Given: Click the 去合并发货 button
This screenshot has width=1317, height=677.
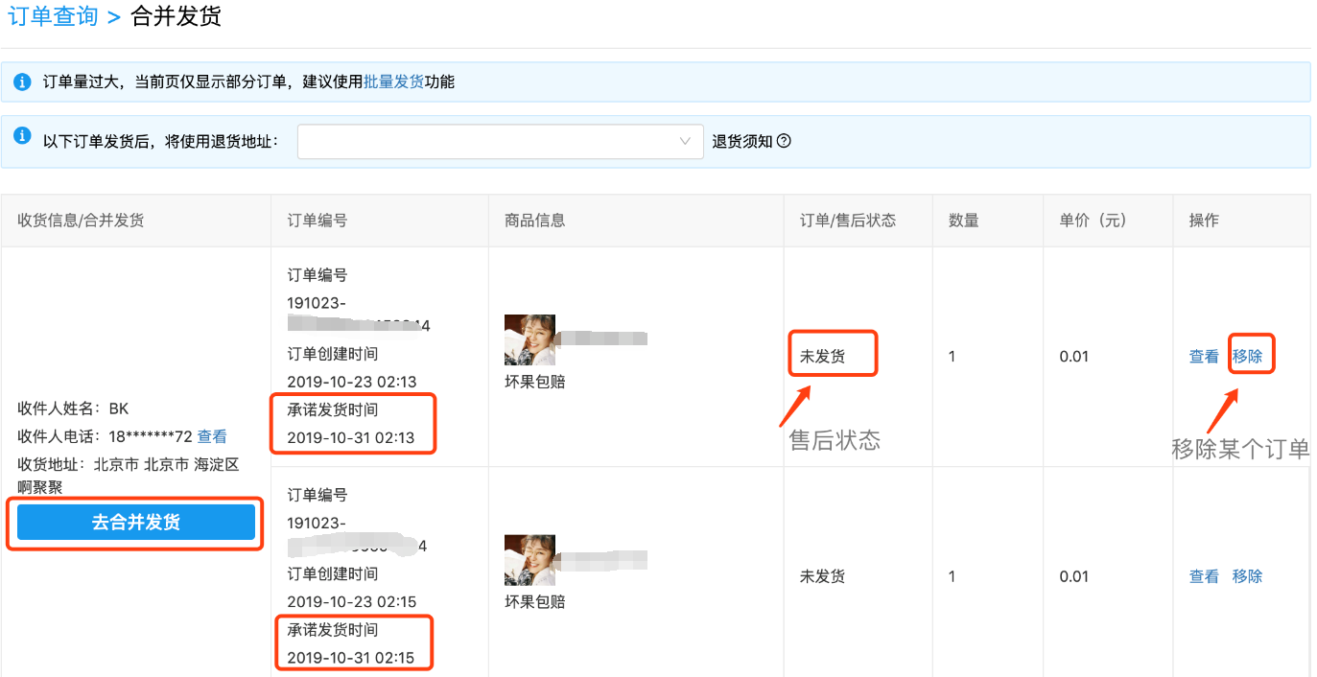Looking at the screenshot, I should (136, 523).
